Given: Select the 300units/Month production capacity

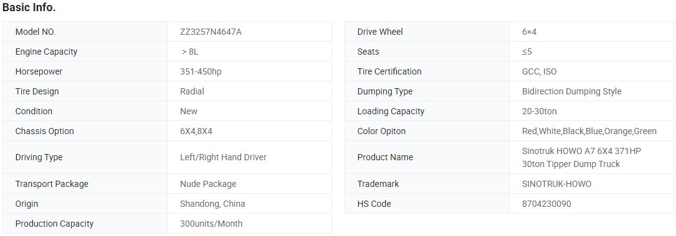Looking at the screenshot, I should click(211, 224).
